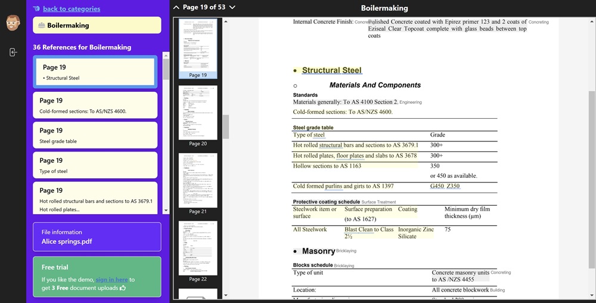Click the icon beside 'back to categories'

pos(37,9)
